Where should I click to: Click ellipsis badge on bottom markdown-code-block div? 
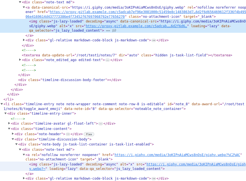[153, 179]
